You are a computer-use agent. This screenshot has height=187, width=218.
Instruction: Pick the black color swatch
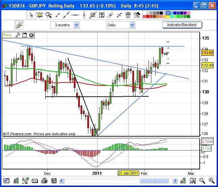tap(161, 13)
